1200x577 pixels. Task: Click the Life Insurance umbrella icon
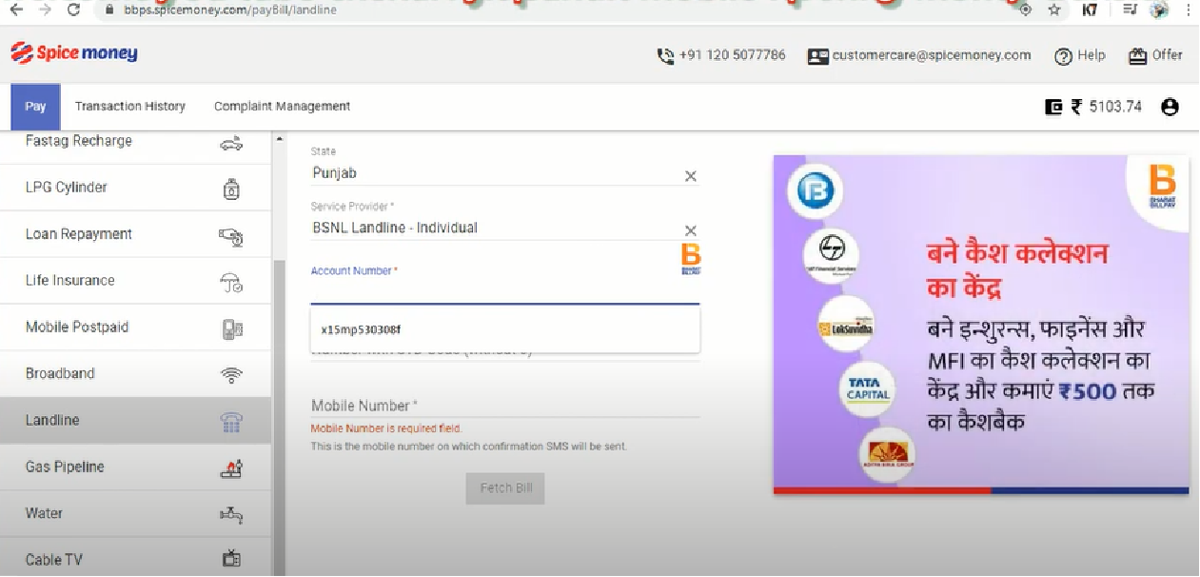click(x=231, y=282)
